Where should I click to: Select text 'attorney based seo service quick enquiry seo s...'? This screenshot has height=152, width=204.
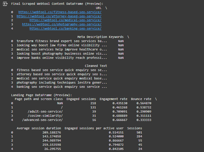[62, 74]
